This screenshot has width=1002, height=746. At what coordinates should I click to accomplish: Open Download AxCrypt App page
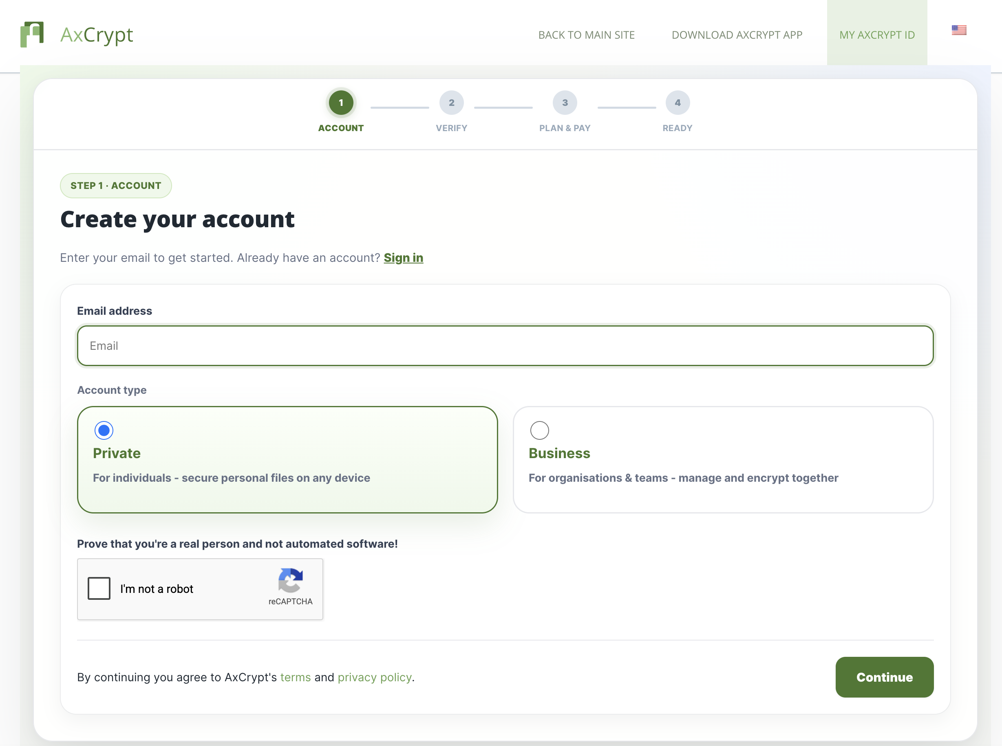coord(737,35)
